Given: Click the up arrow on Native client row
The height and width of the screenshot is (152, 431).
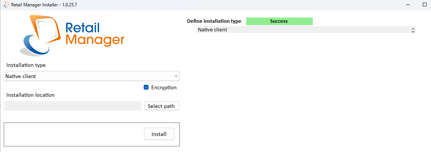Looking at the screenshot, I should pyautogui.click(x=413, y=28).
